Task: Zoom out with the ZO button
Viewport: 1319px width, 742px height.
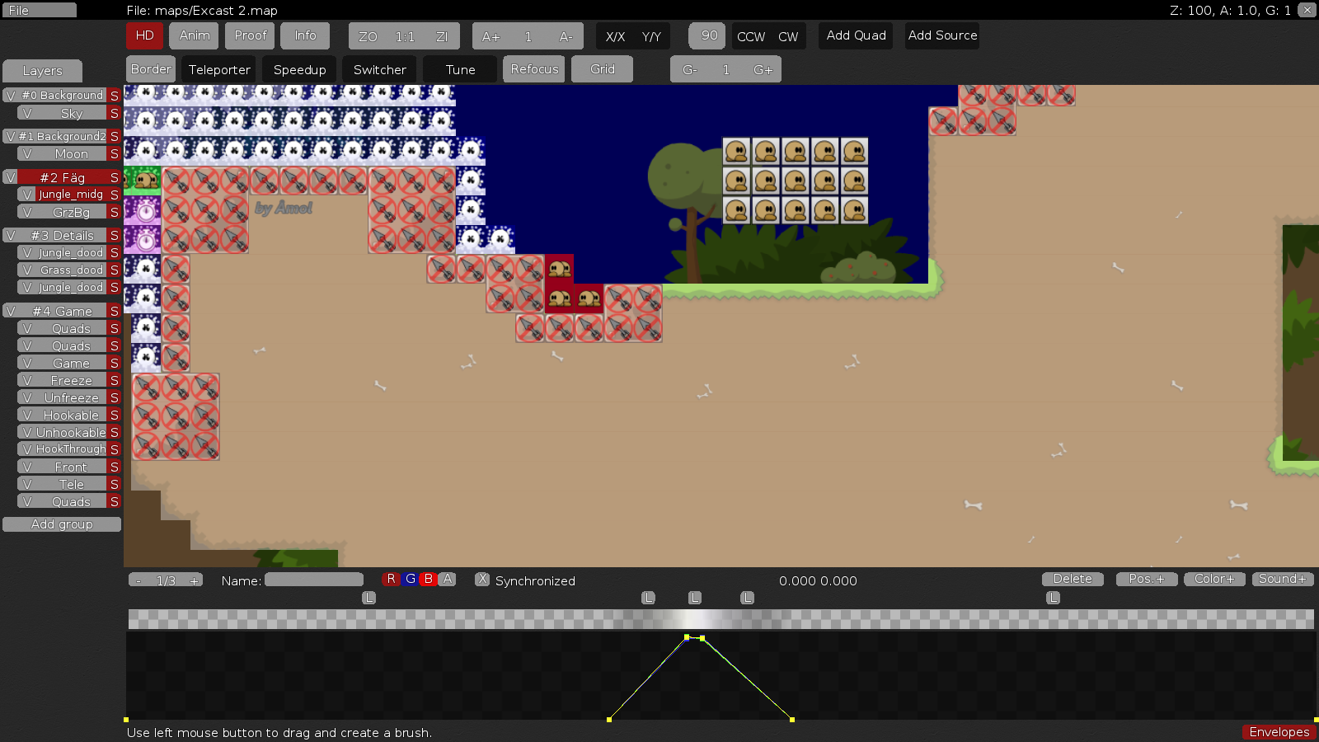Action: click(368, 36)
